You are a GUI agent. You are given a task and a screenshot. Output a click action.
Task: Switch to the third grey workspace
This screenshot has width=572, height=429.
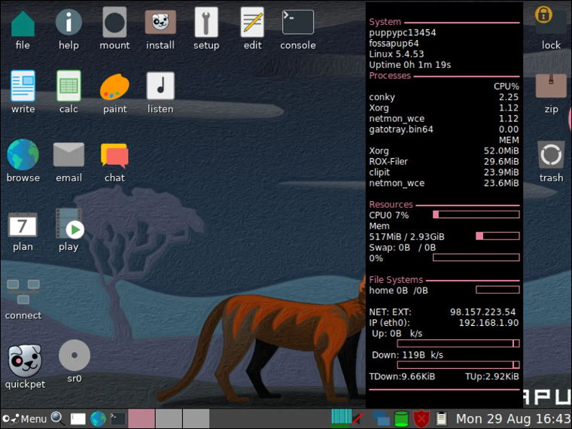(x=196, y=418)
